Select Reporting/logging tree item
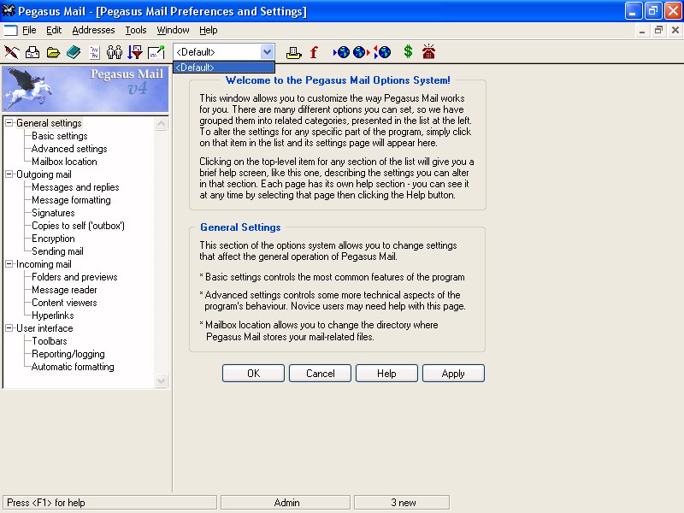684x513 pixels. [x=68, y=354]
